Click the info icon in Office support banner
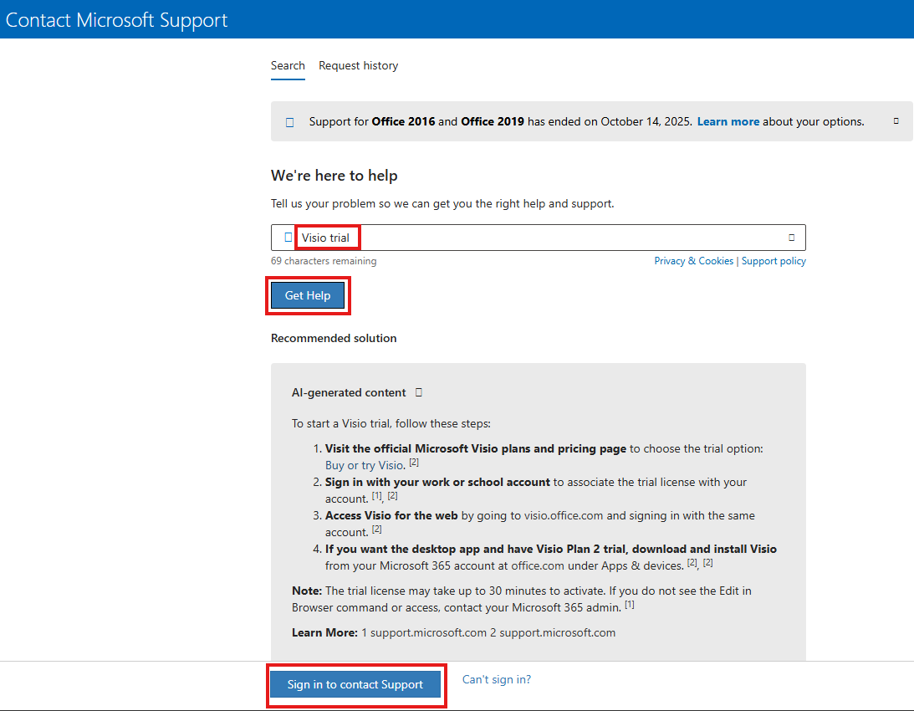Screen dimensions: 914x711 click(x=289, y=122)
